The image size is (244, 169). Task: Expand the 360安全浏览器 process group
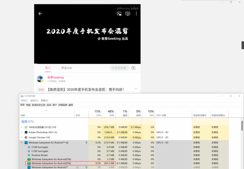pos(22,127)
